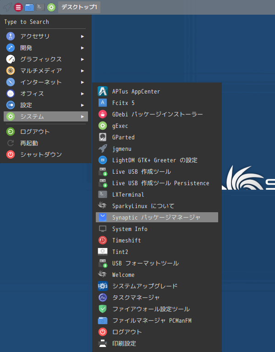The height and width of the screenshot is (352, 275).
Task: Open the オフィス category
Action: (x=46, y=93)
